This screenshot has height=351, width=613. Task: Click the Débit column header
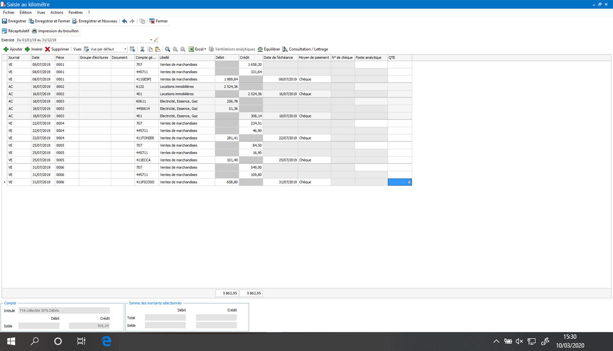click(227, 58)
